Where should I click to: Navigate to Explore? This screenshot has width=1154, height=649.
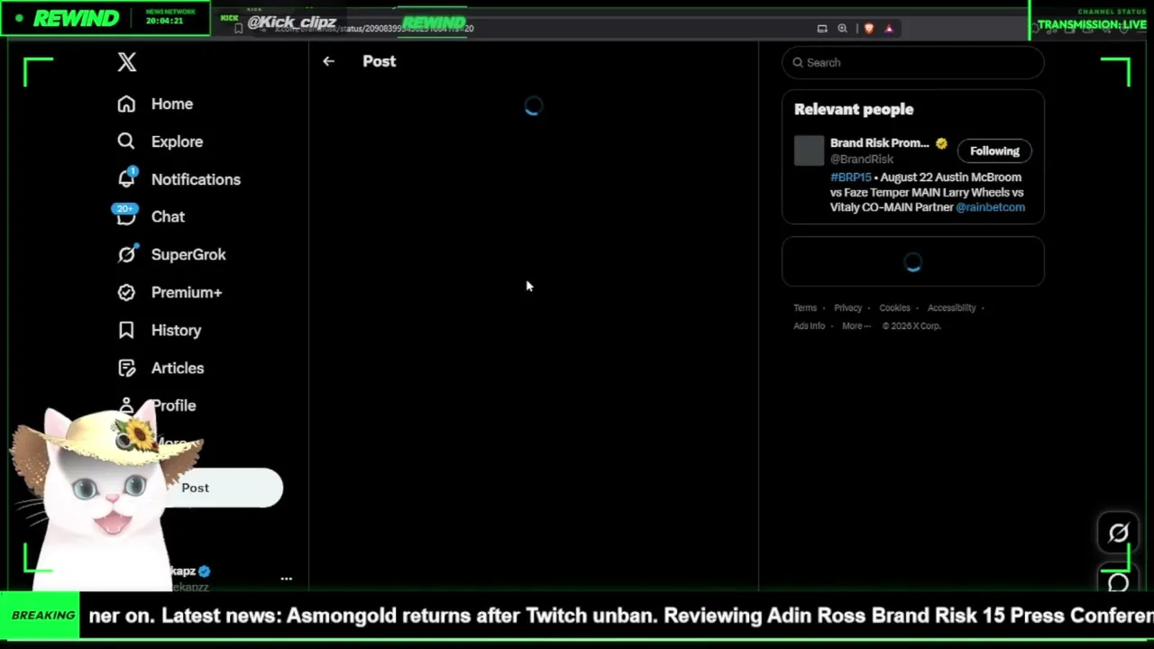177,142
